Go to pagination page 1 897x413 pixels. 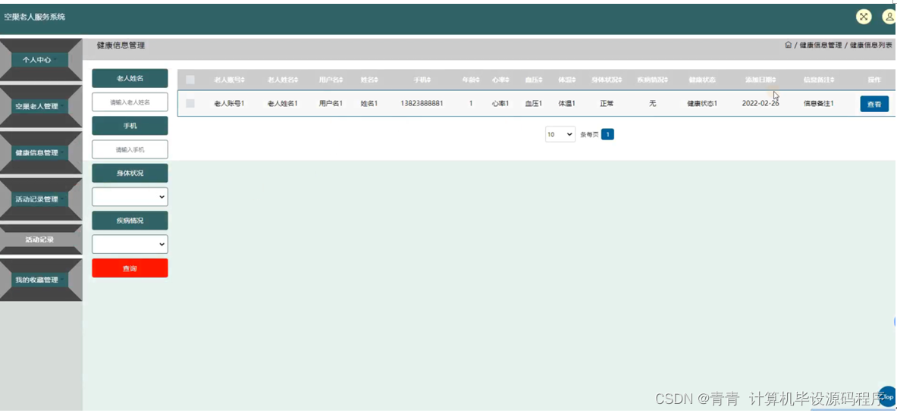pyautogui.click(x=607, y=134)
